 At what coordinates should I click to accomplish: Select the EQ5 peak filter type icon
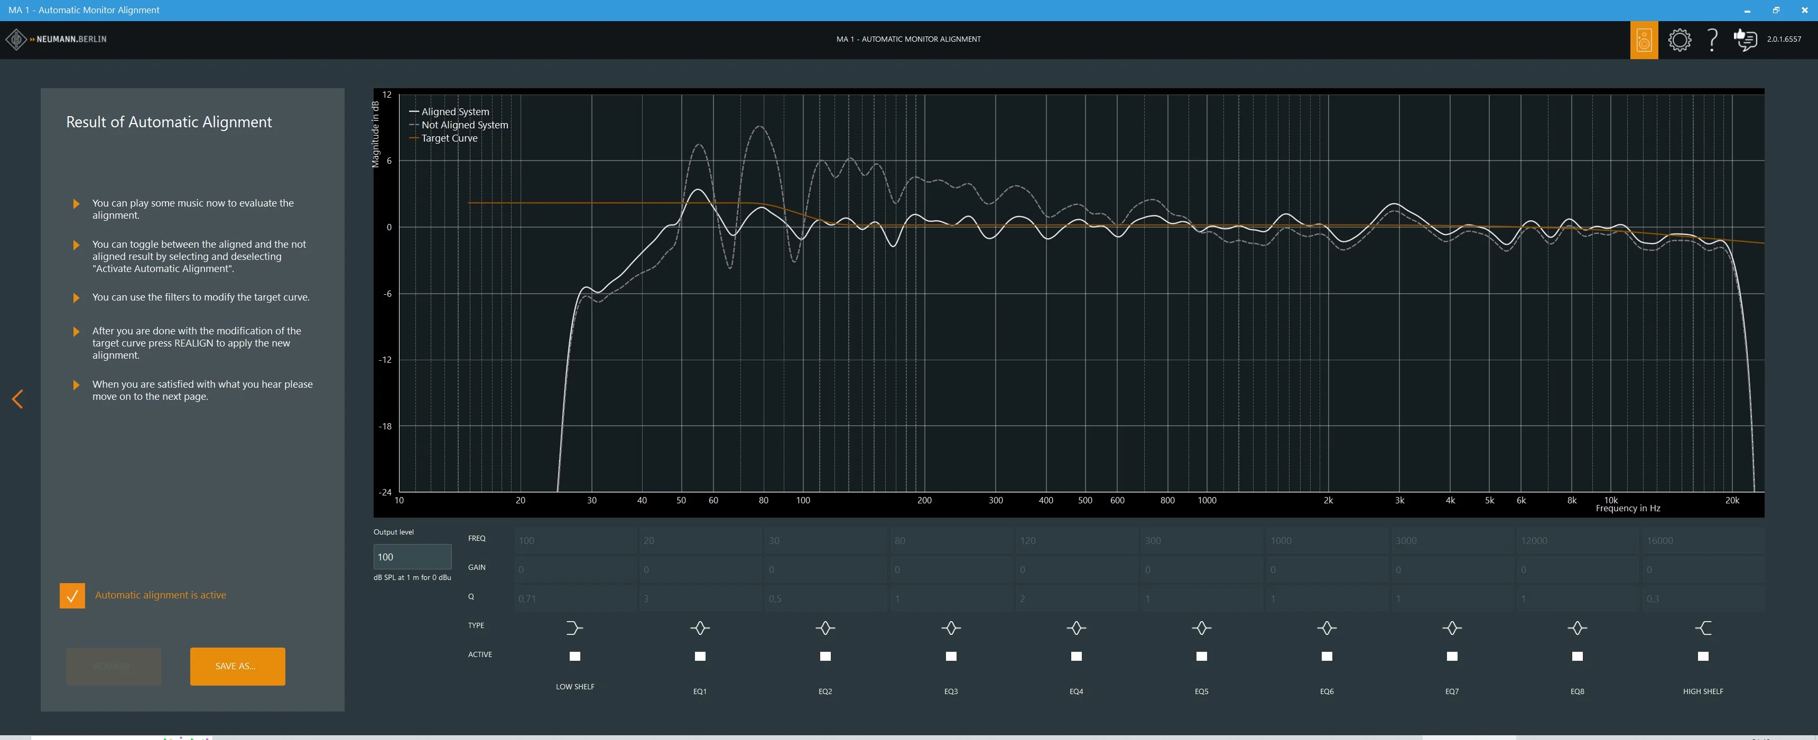pyautogui.click(x=1201, y=628)
